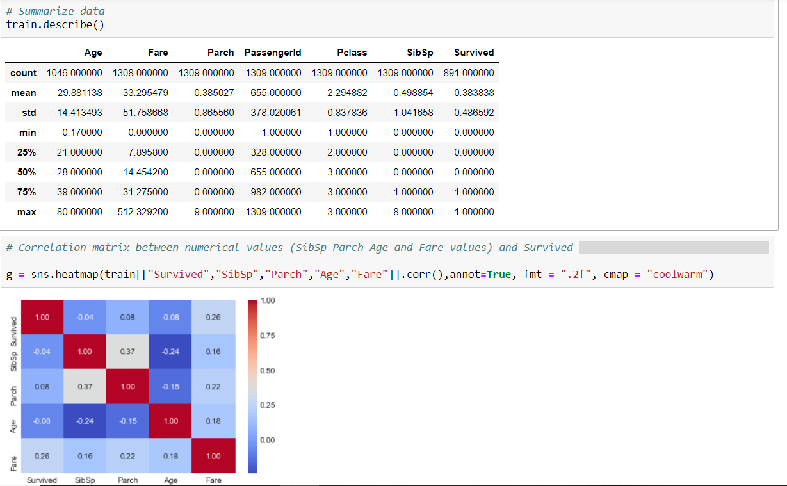The width and height of the screenshot is (787, 486).
Task: Click std SibSp value 1.041658
Action: coord(413,113)
